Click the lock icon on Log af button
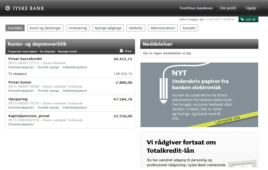 (242, 19)
